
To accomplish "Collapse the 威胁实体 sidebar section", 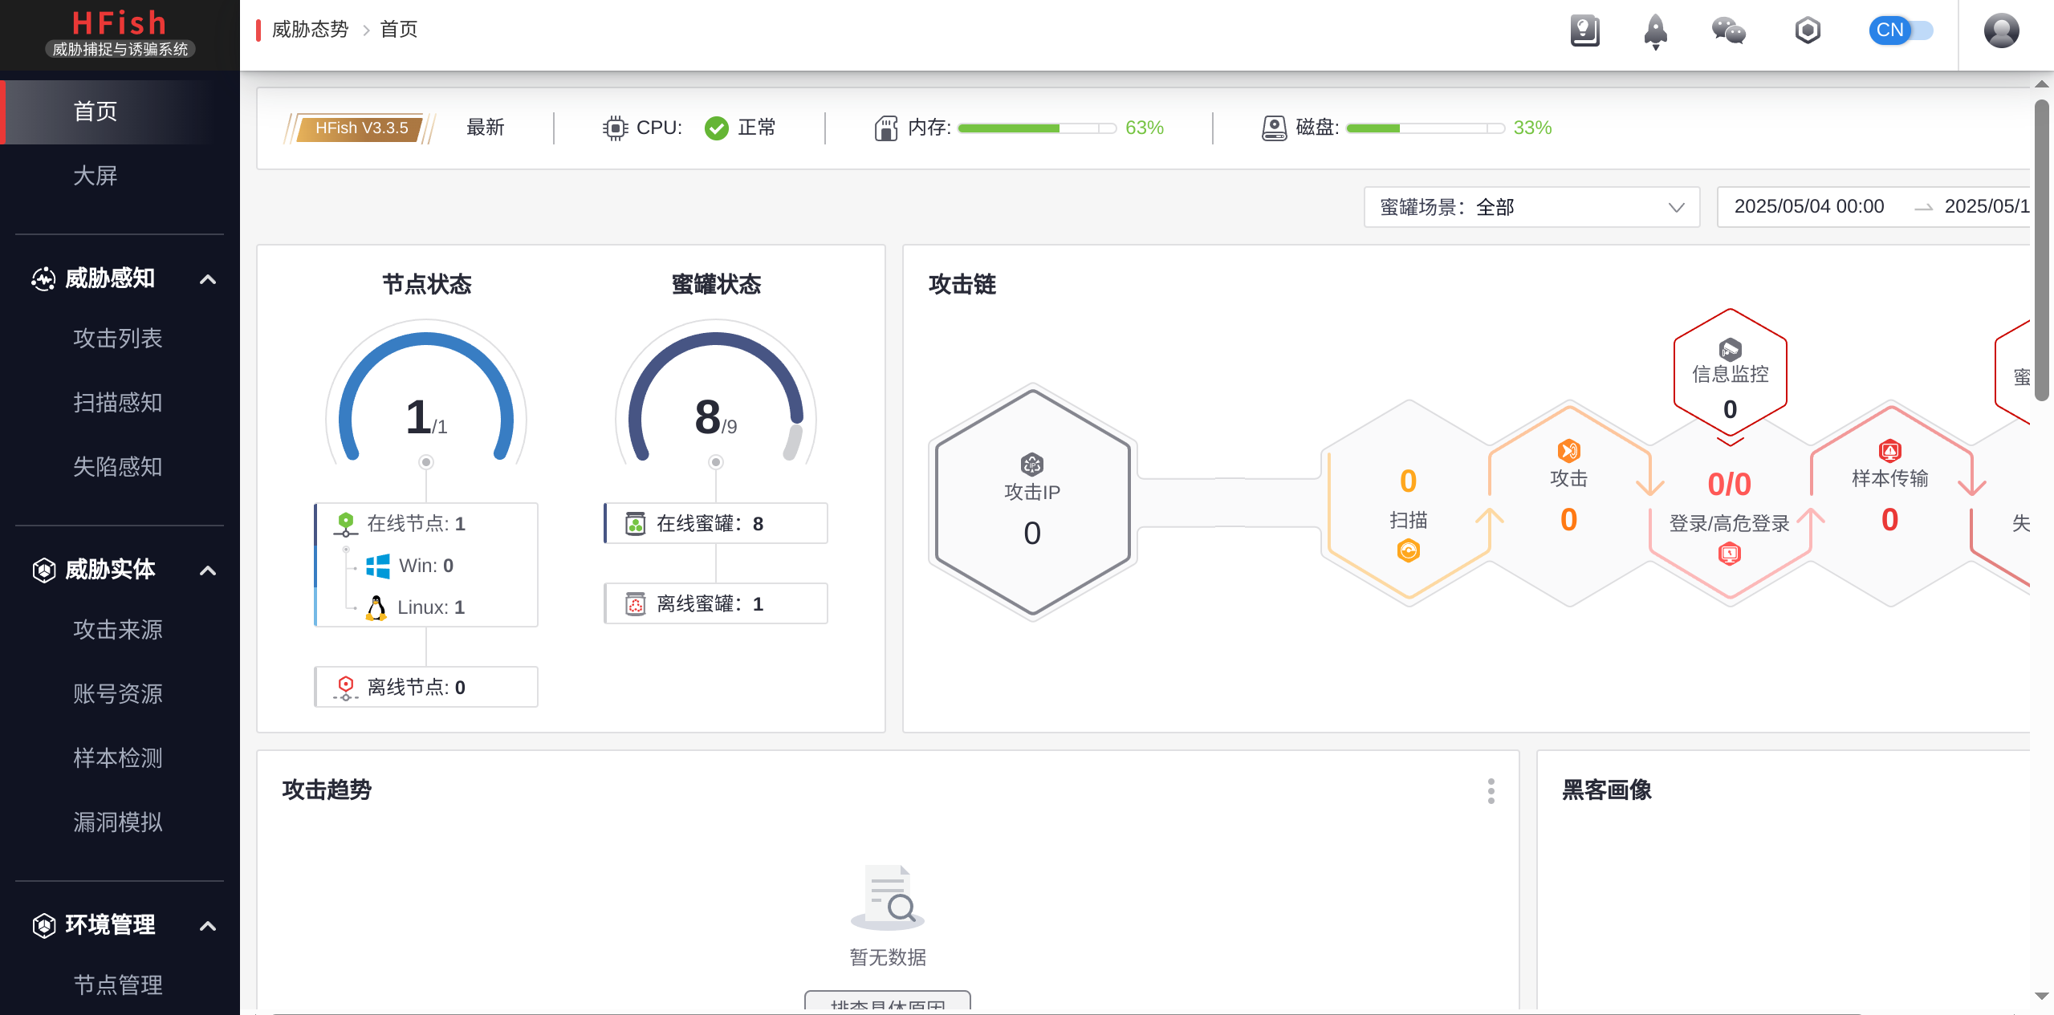I will pos(208,570).
